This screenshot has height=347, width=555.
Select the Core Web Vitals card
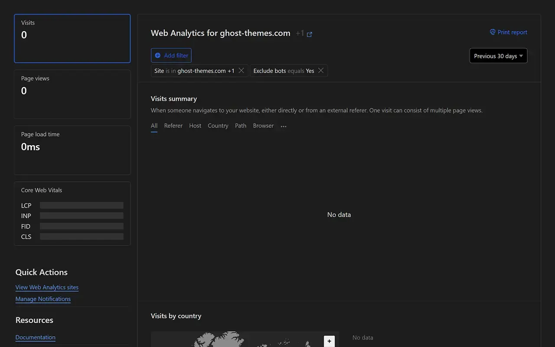click(72, 214)
